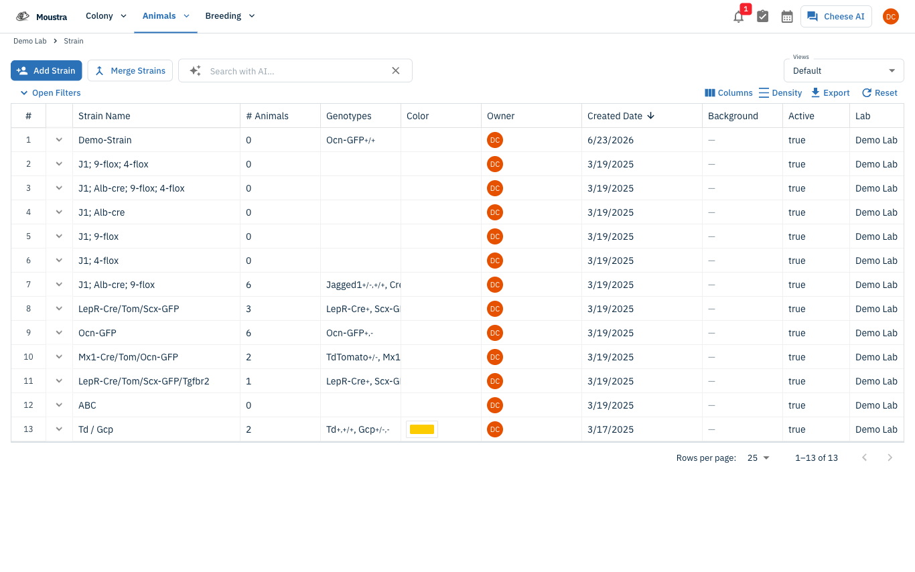Click Add Strain button
Viewport: 915px width, 572px height.
46,70
